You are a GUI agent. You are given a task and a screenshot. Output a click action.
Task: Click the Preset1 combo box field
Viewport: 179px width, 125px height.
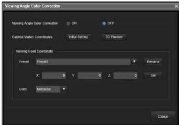[83, 61]
